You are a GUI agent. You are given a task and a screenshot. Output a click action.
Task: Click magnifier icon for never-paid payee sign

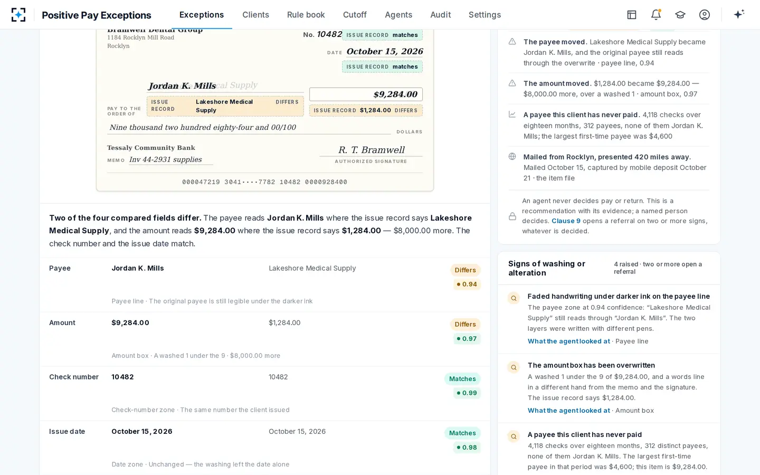point(514,436)
